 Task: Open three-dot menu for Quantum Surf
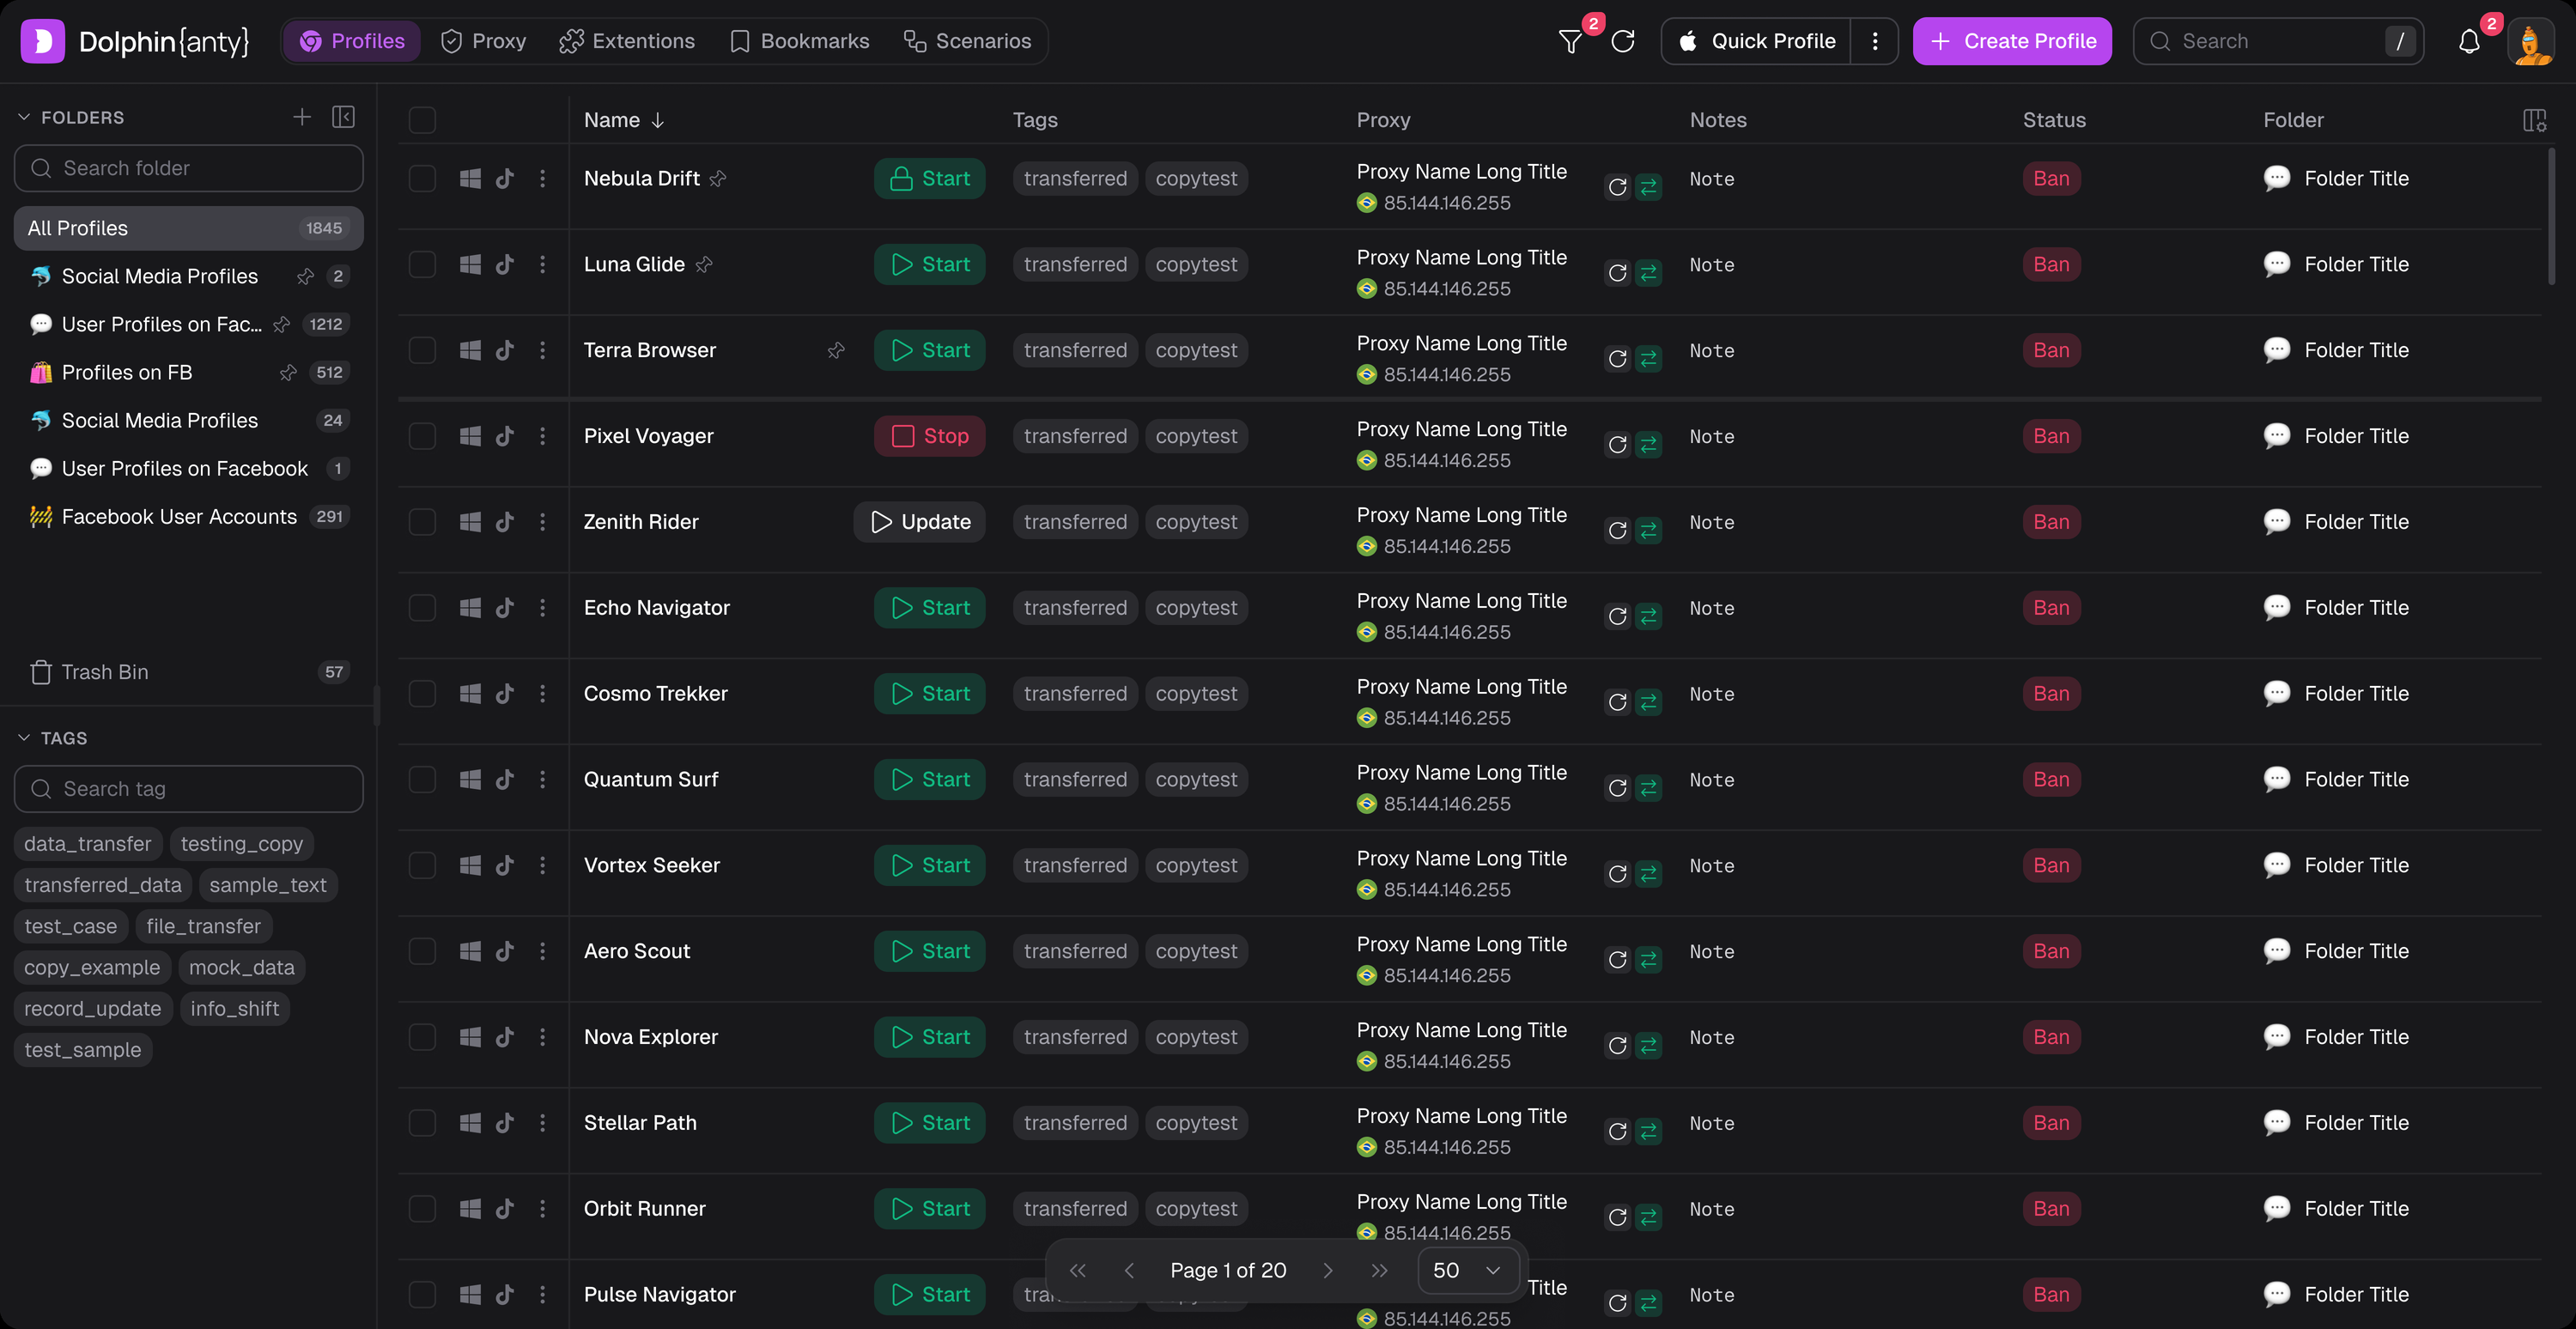(x=543, y=779)
